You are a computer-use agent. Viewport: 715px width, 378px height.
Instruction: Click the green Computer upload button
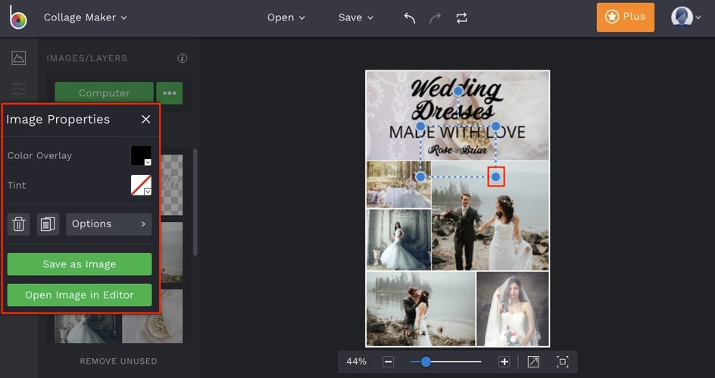[x=104, y=93]
